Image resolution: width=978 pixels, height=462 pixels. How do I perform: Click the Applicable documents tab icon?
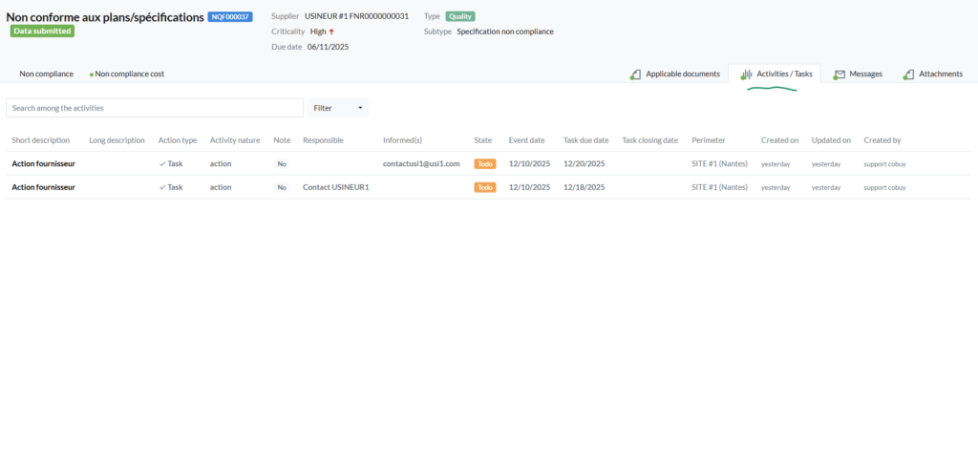[635, 74]
